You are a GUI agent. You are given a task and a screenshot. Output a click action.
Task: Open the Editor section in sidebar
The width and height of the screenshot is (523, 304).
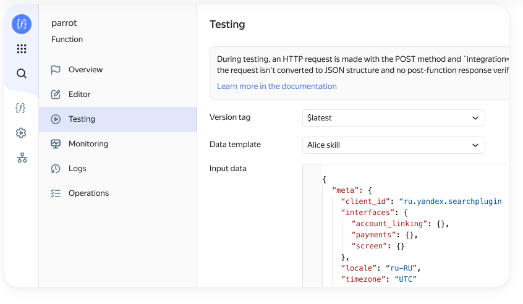(x=79, y=95)
